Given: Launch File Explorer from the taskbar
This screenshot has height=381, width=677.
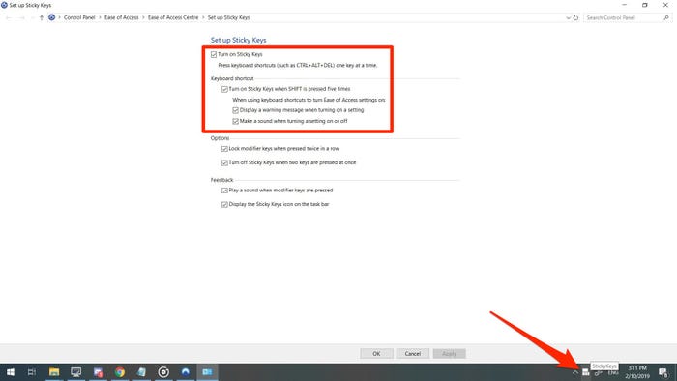Looking at the screenshot, I should tap(54, 372).
